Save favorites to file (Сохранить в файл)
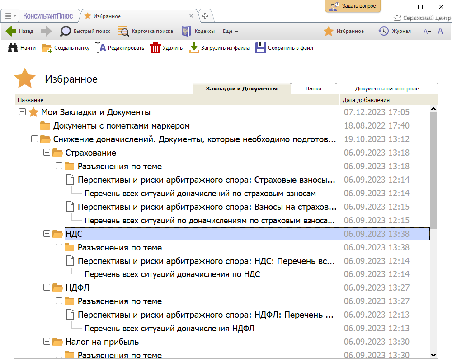Viewport: 452px width, 361px height. click(261, 48)
